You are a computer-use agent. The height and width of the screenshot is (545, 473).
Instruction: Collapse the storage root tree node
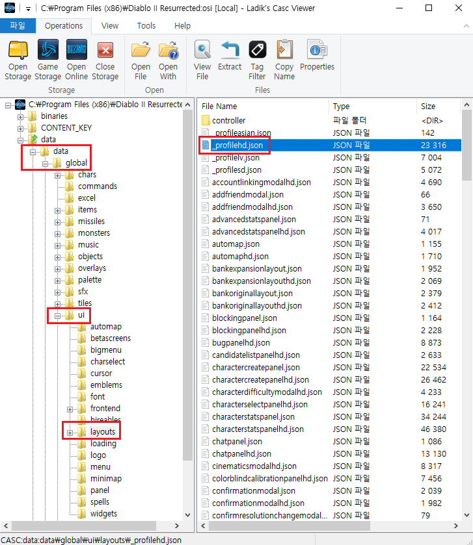8,105
